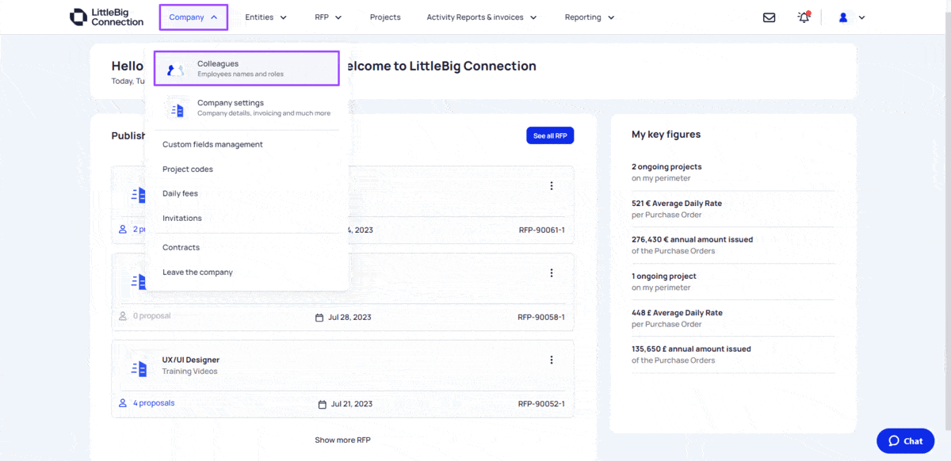
Task: Click the Colleagues people icon
Action: pos(176,69)
